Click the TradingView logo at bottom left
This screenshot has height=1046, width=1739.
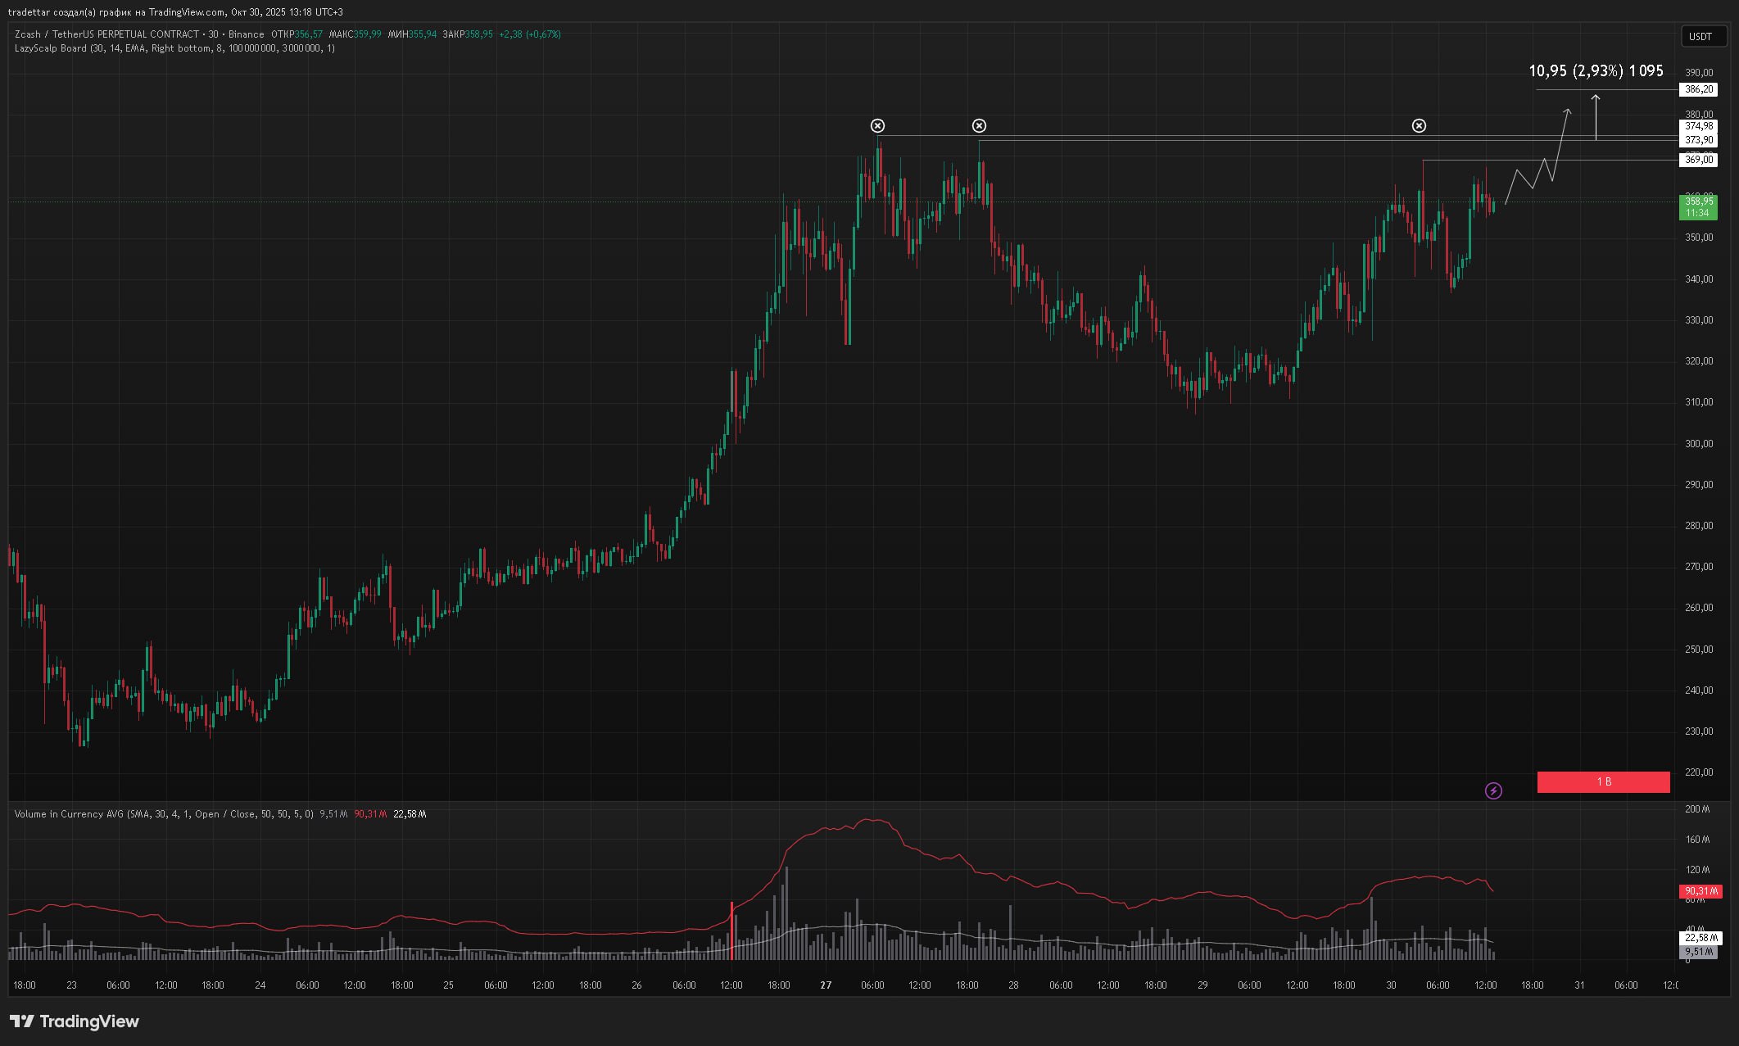[x=75, y=1021]
